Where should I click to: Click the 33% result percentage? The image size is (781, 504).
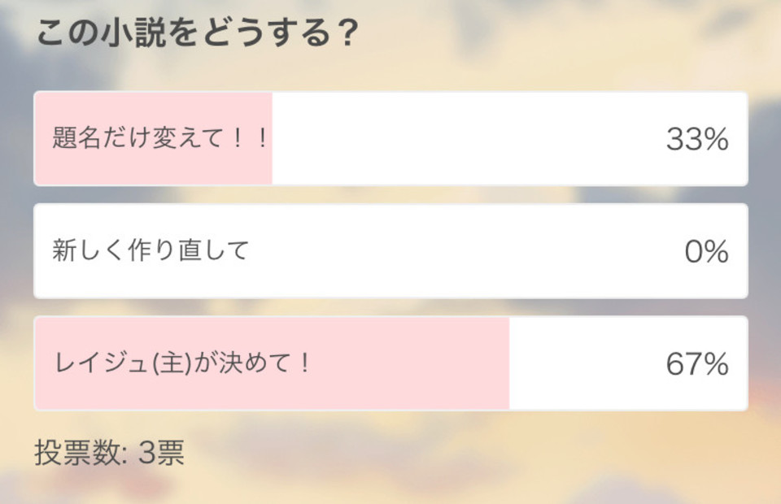697,139
